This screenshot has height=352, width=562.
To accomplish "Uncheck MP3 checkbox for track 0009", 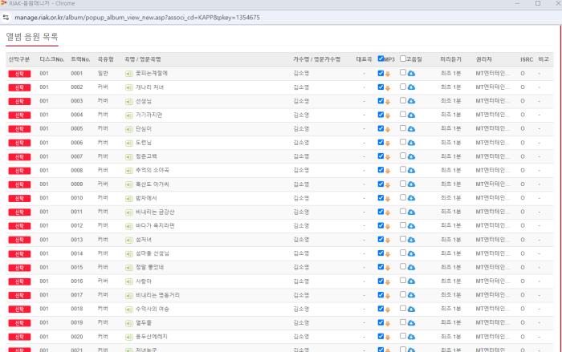I will click(381, 184).
